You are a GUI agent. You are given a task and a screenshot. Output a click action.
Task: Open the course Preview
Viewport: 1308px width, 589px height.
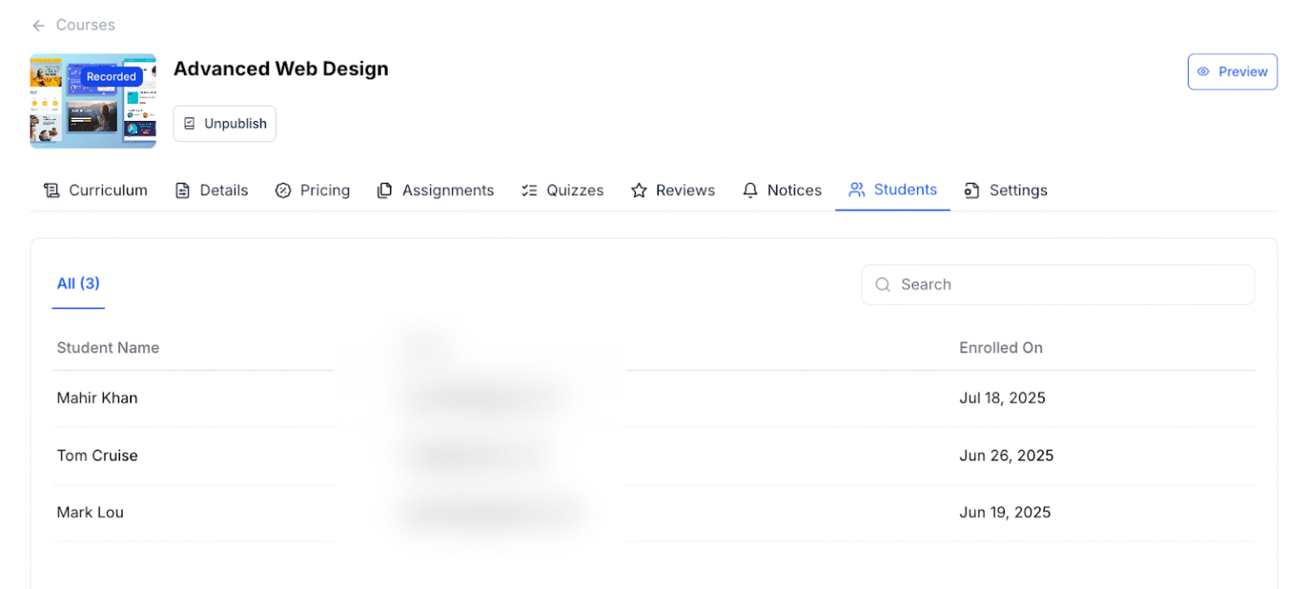[1232, 71]
